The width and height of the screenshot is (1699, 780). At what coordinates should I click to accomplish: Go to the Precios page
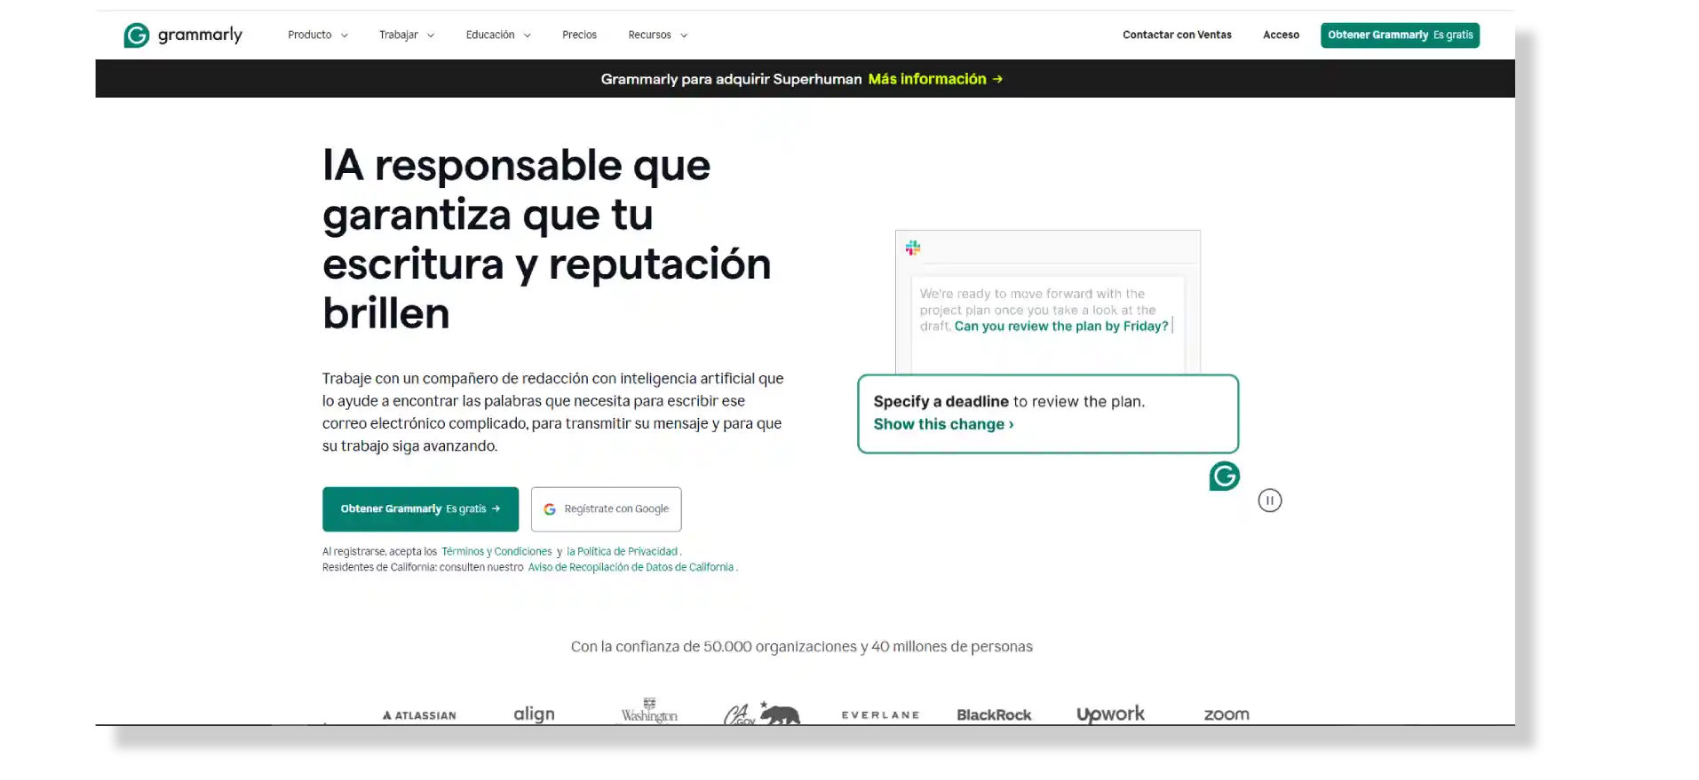579,35
